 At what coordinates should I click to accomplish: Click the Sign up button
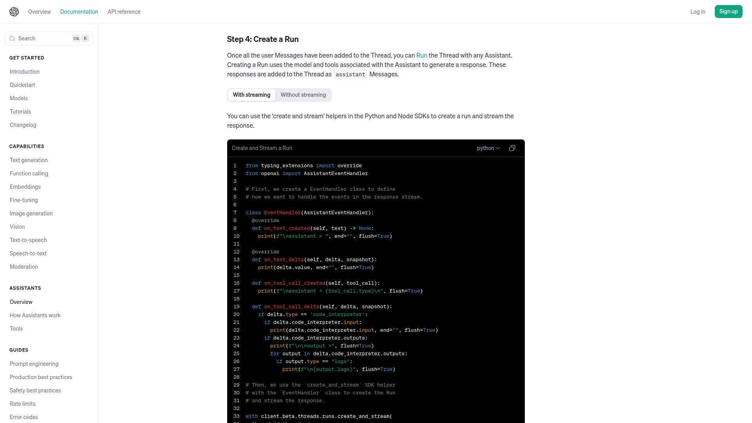coord(728,11)
